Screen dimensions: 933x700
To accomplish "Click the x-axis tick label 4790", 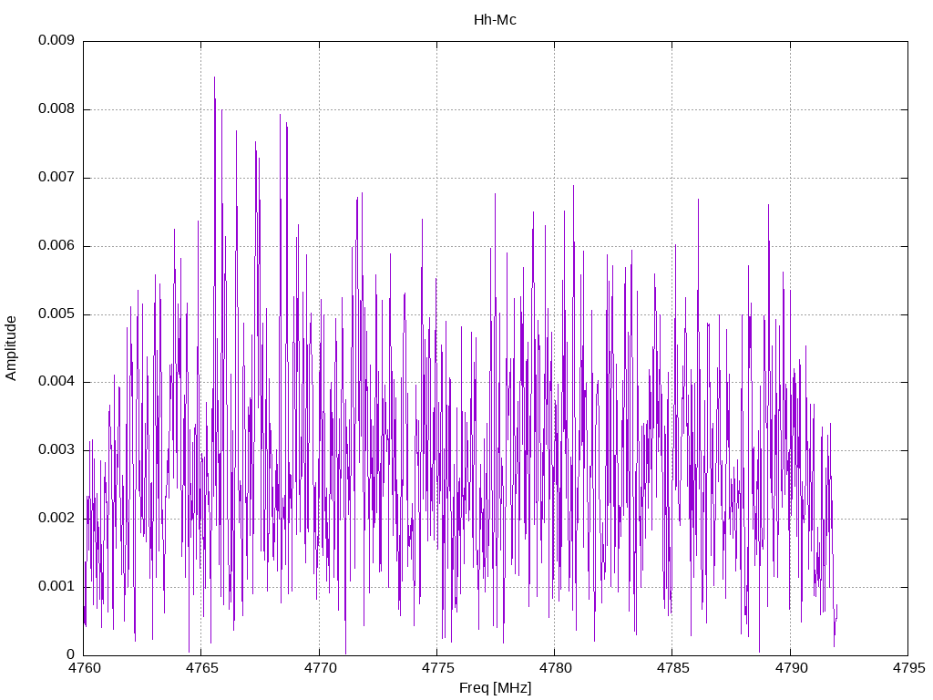I will click(x=792, y=668).
